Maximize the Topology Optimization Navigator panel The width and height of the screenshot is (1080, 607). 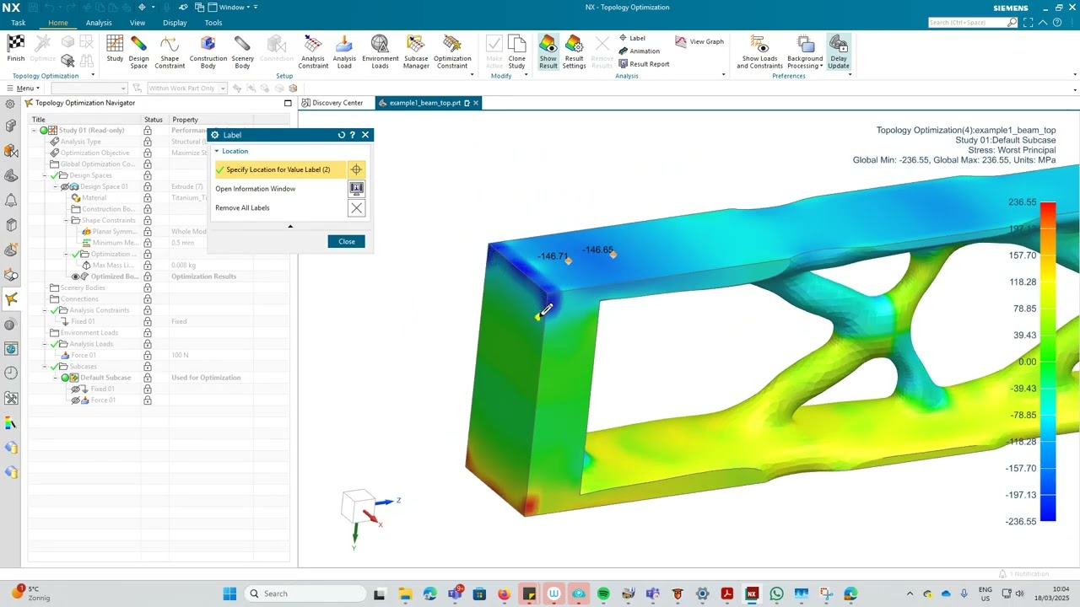click(x=288, y=103)
